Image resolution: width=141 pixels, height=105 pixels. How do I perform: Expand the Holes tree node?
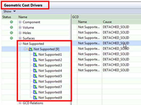click(20, 33)
